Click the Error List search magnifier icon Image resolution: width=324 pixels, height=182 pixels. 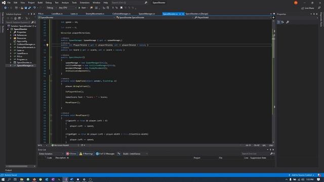tap(271, 154)
